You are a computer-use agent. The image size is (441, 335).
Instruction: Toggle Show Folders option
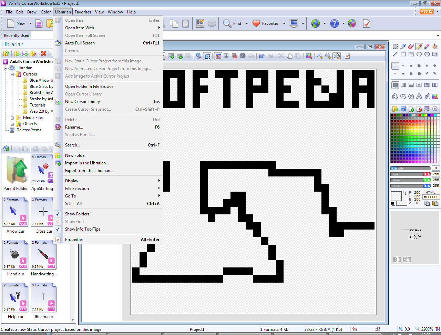[77, 214]
